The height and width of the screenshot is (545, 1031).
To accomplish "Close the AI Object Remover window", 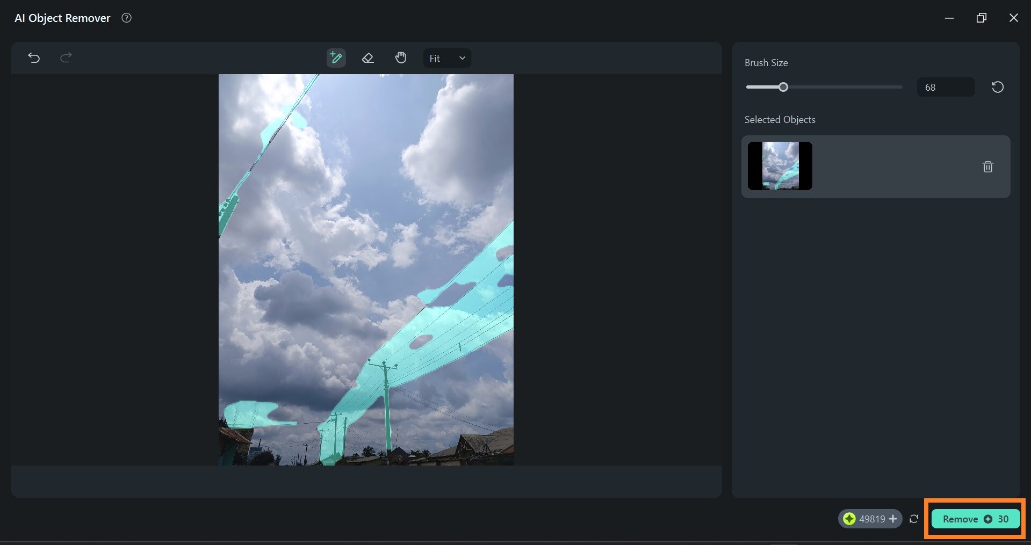I will point(1013,18).
